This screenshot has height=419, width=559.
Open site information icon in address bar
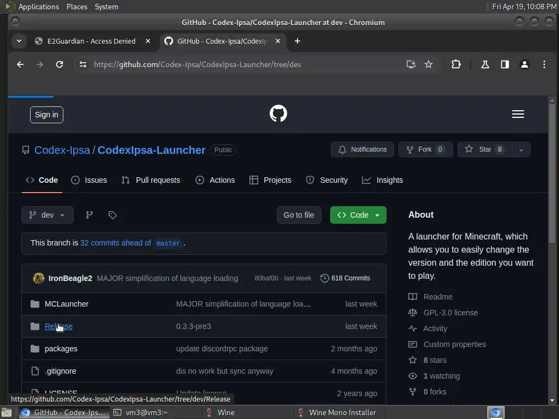click(x=83, y=64)
